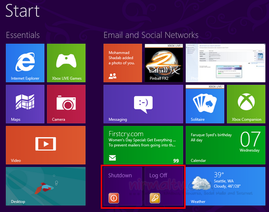Open the People tile about Mohammad Shadab's photo
The image size is (269, 212).
[123, 63]
